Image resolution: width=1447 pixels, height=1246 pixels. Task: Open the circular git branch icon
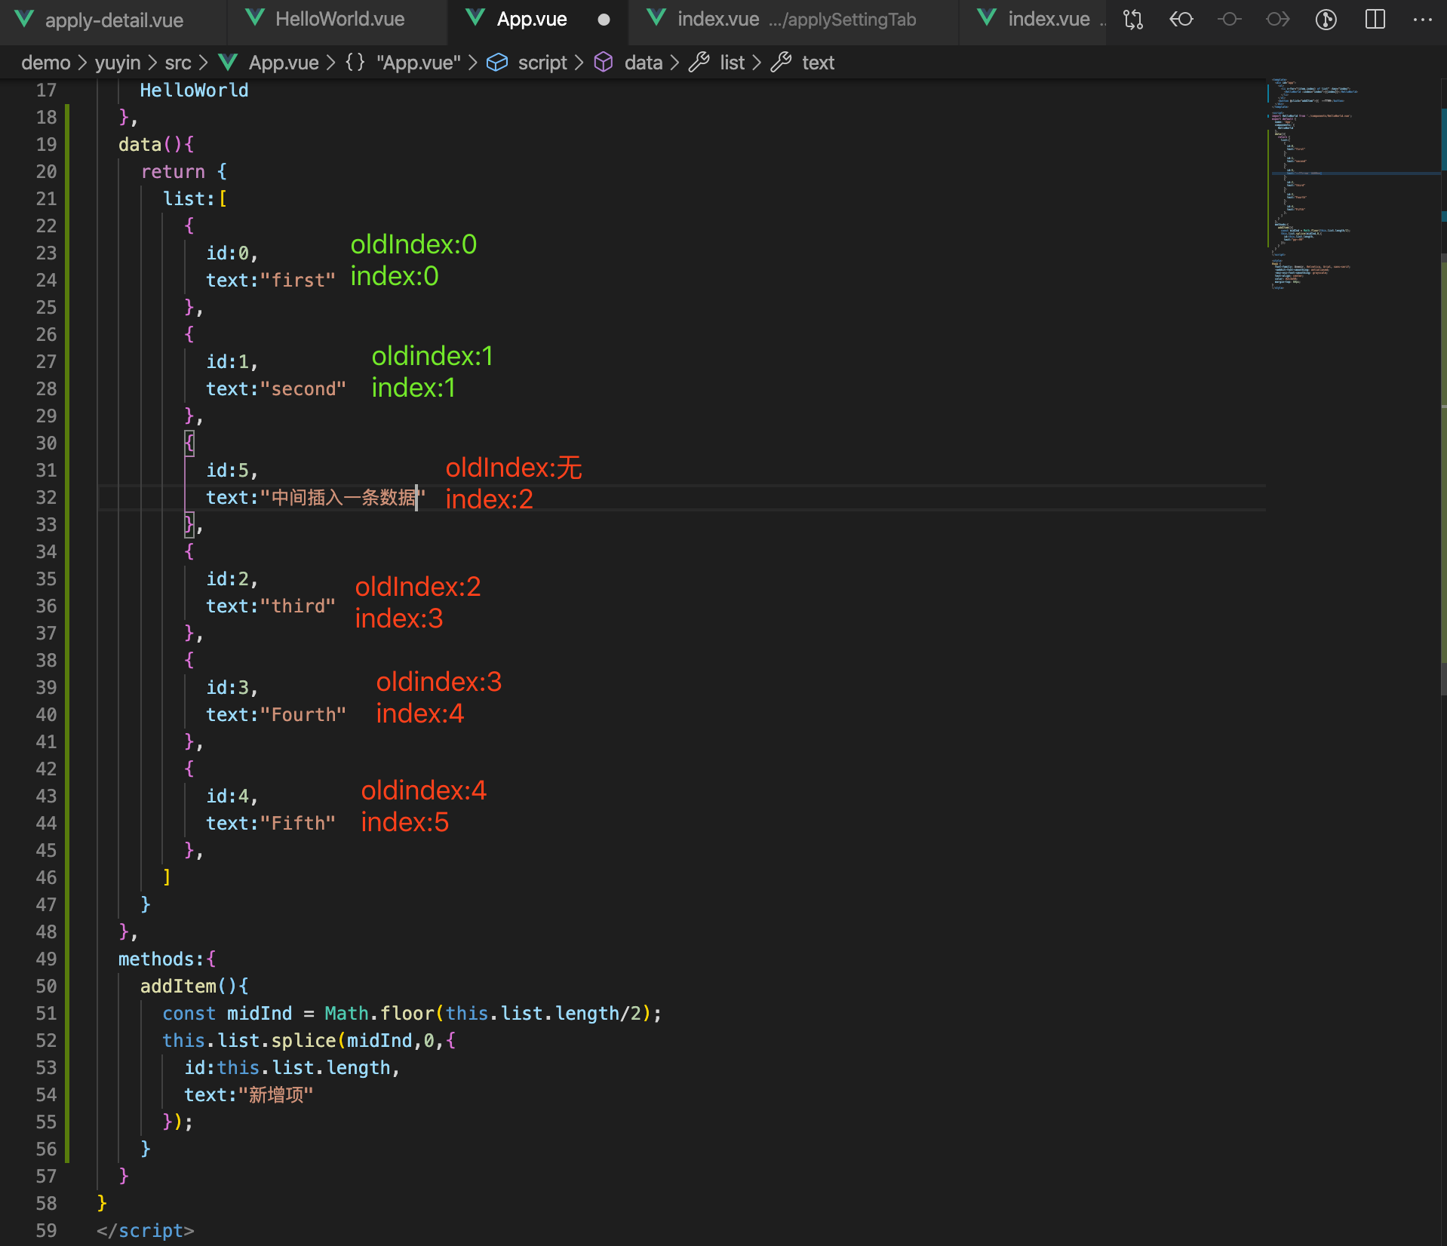1326,20
